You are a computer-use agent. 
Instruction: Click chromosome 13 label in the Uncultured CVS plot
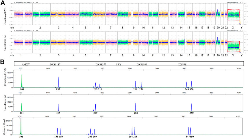[172, 28]
